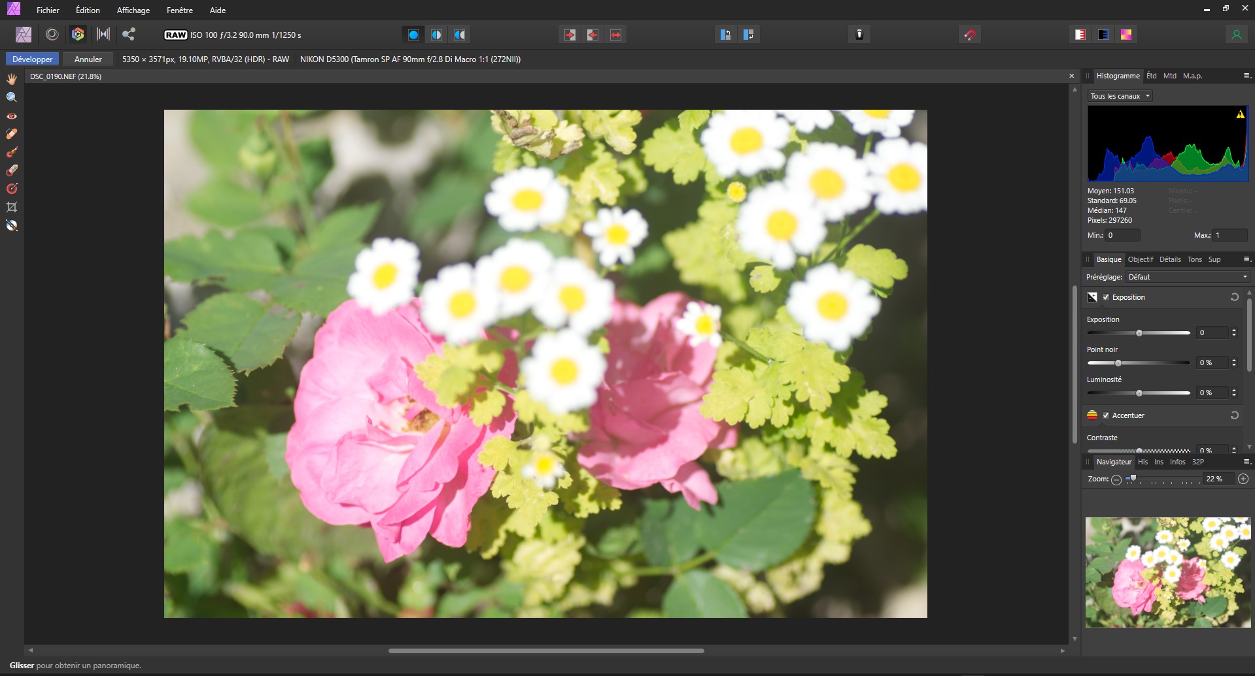Image resolution: width=1255 pixels, height=676 pixels.
Task: Toggle the magnet snapping icon
Action: 969,35
